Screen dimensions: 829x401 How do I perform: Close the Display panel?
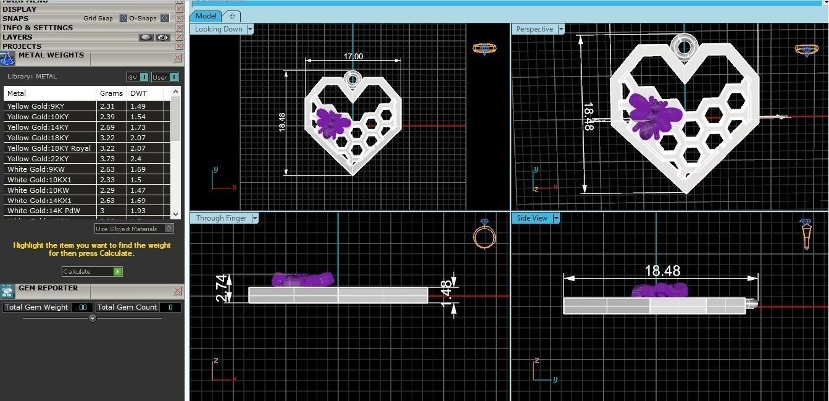pos(179,9)
